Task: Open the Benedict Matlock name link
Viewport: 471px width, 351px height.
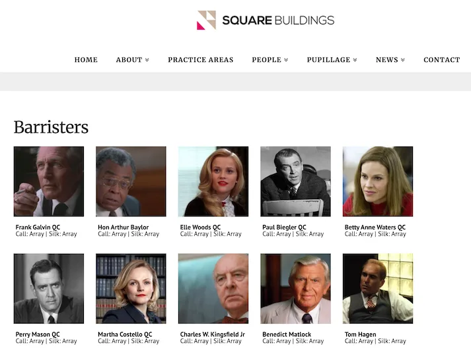Action: pyautogui.click(x=287, y=335)
